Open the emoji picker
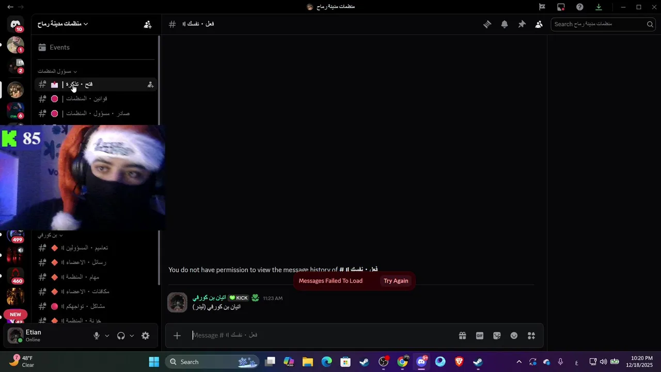This screenshot has height=372, width=661. point(514,336)
